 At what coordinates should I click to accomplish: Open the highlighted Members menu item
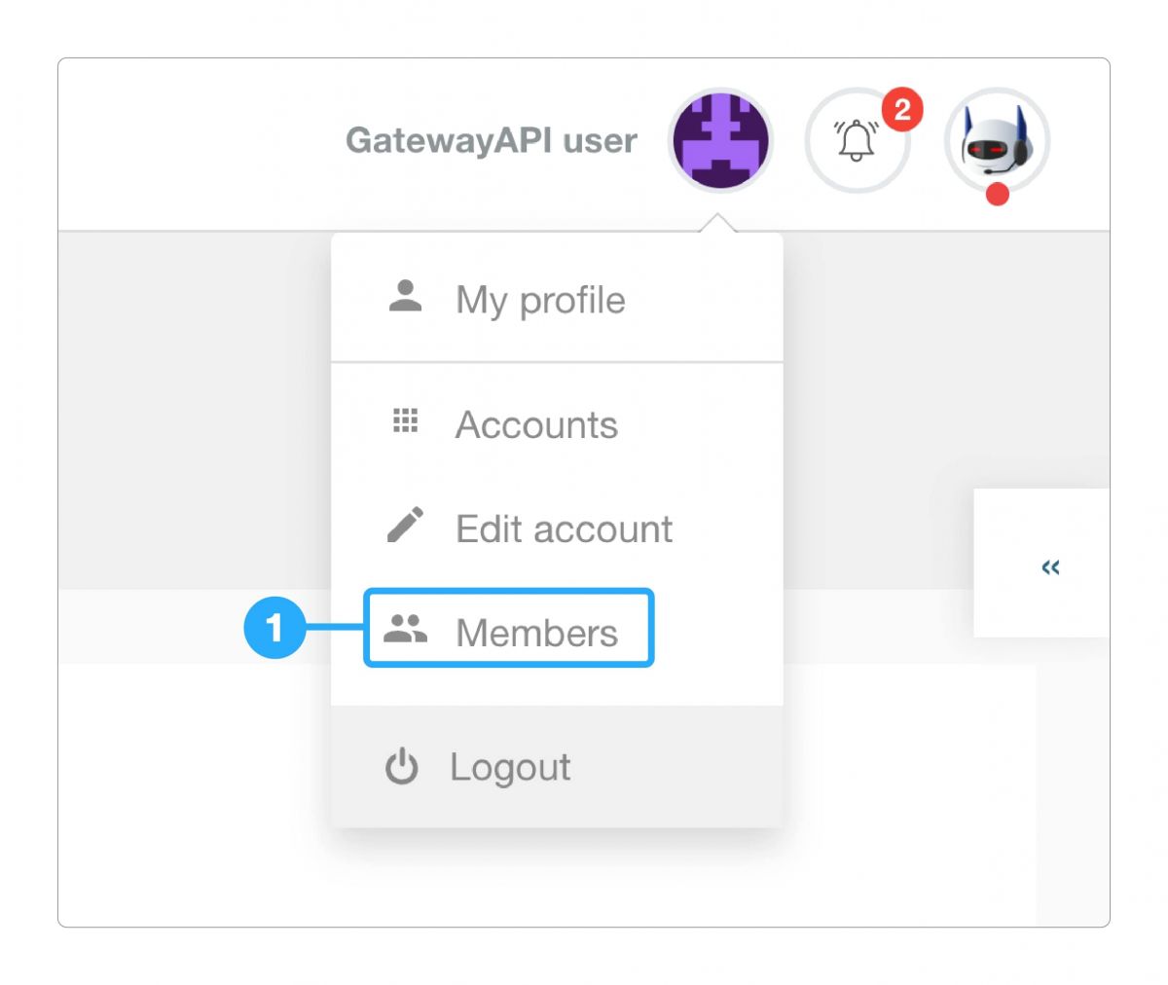536,632
